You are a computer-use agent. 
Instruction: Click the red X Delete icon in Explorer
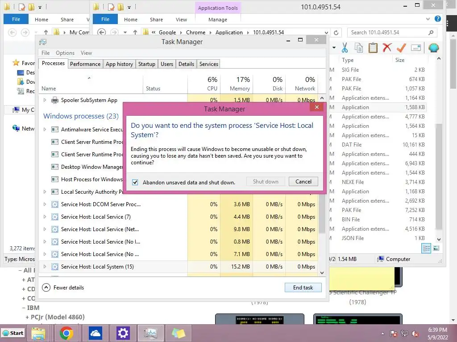tap(387, 47)
